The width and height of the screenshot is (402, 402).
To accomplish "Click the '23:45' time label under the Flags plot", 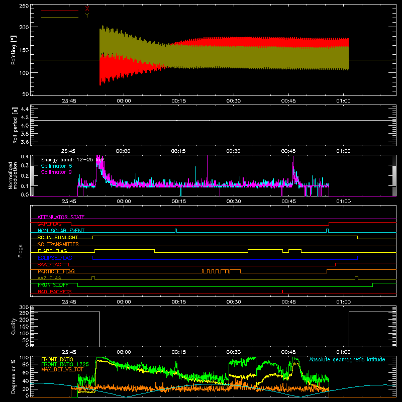I will point(69,302).
